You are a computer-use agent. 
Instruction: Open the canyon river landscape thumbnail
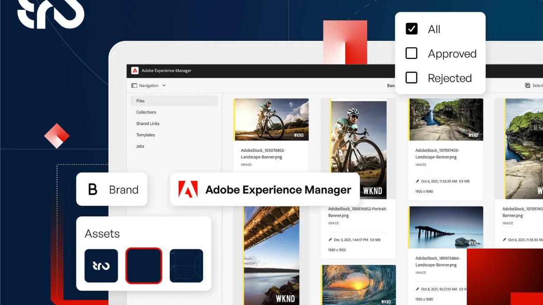(x=446, y=120)
